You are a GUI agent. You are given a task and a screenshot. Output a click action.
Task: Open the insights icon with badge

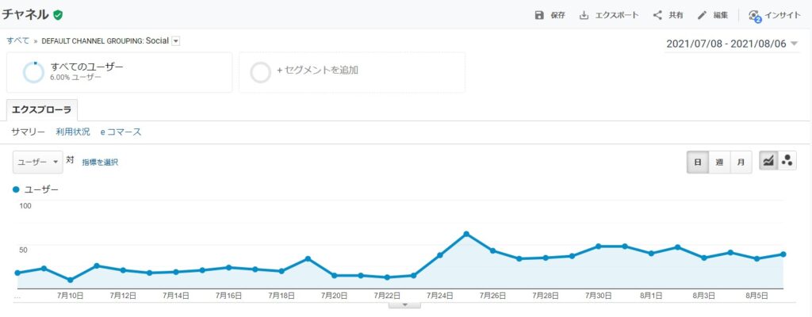pyautogui.click(x=754, y=16)
